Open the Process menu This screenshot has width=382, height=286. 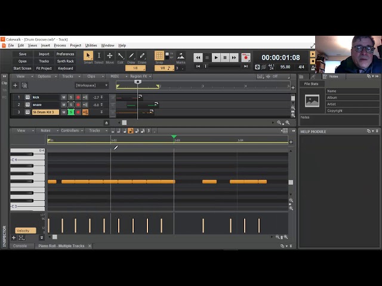[x=60, y=45]
